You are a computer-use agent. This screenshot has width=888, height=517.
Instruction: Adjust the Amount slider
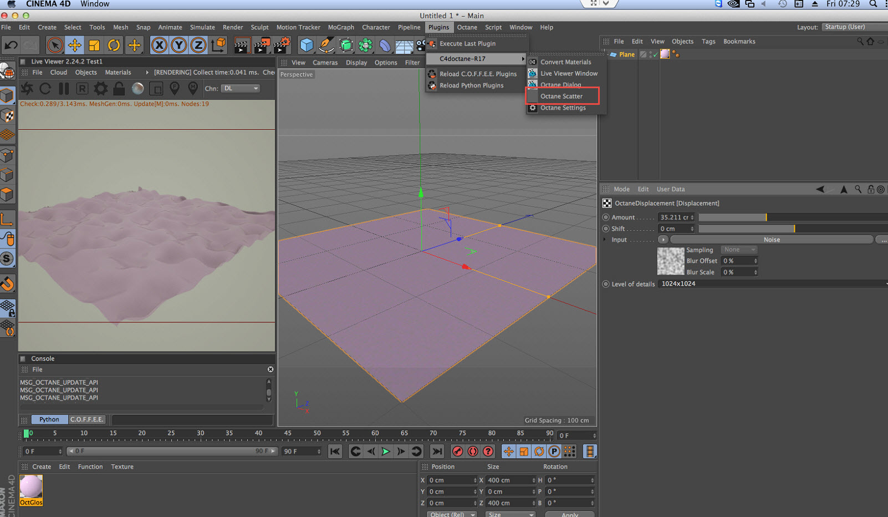click(793, 217)
